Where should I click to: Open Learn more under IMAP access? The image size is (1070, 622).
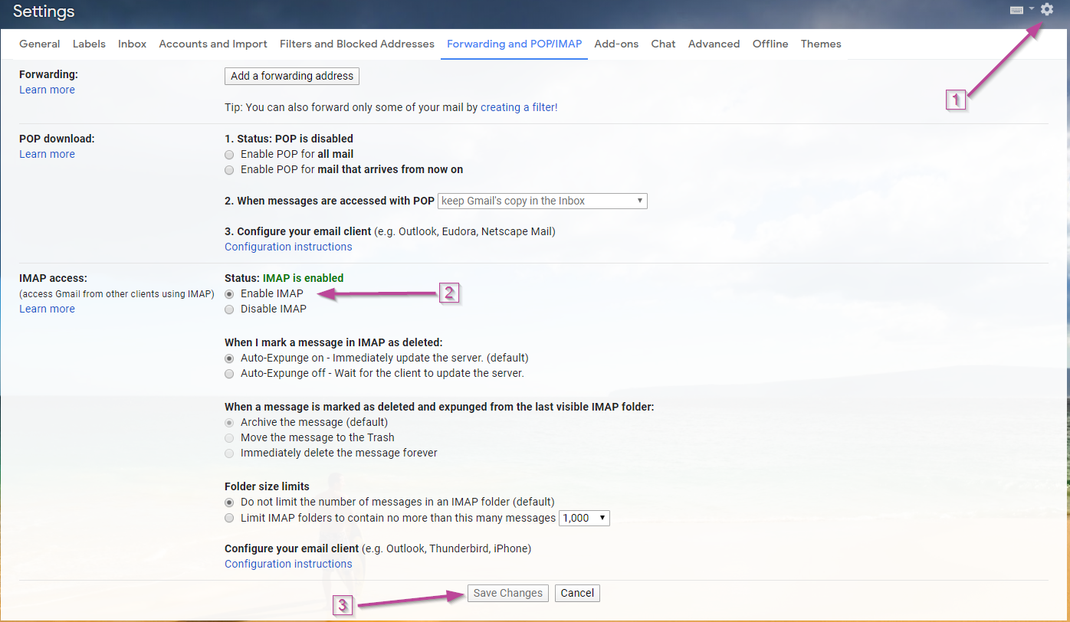(47, 309)
